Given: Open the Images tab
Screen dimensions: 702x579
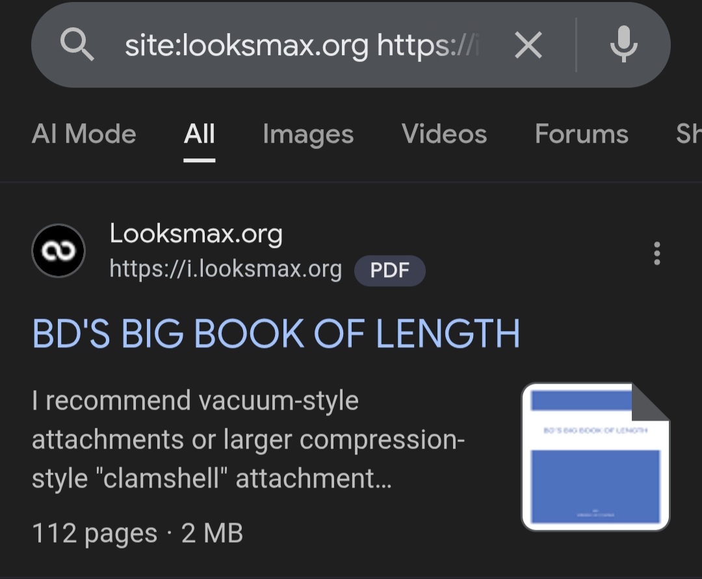Looking at the screenshot, I should (308, 134).
